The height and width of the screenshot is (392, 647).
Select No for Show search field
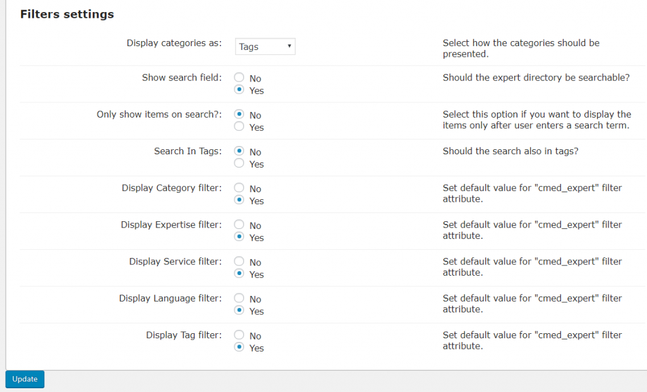(239, 78)
